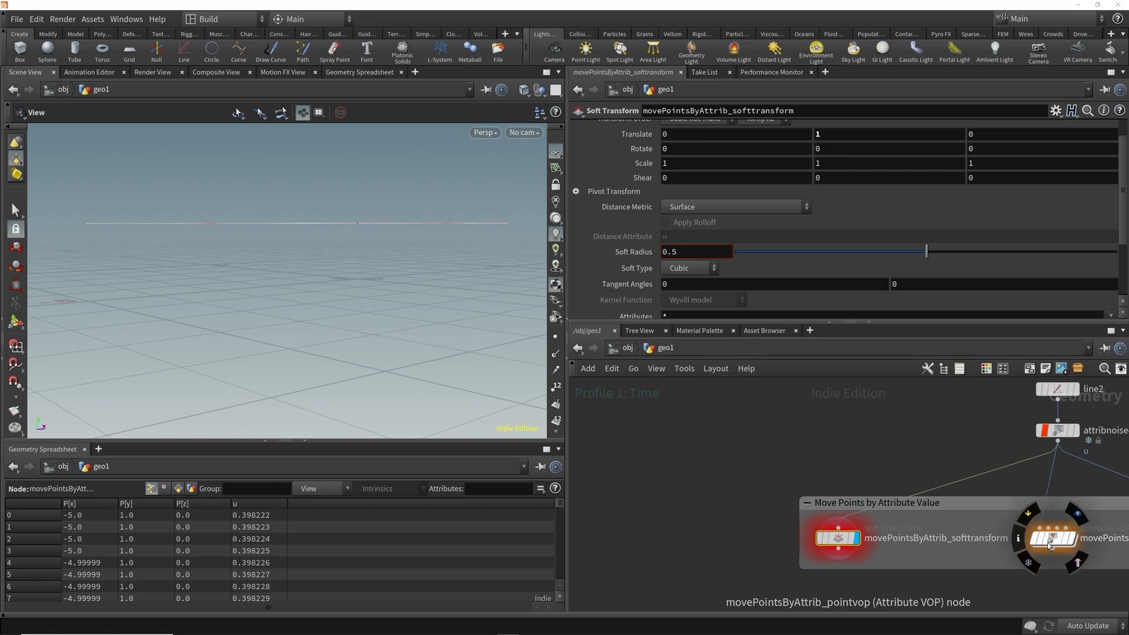Open the Layout menu in network editor
Viewport: 1129px width, 635px height.
click(x=716, y=369)
